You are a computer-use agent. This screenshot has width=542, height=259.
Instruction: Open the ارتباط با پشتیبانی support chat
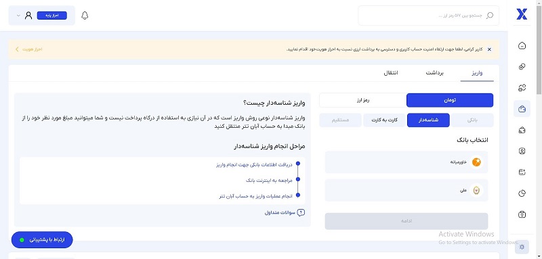(42, 239)
